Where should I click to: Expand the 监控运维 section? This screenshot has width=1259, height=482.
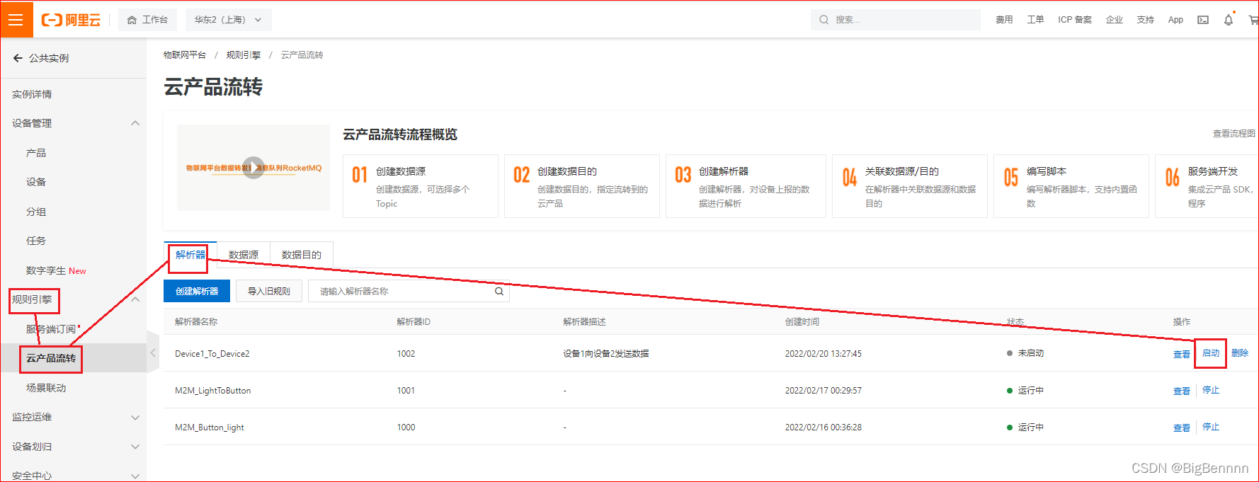[135, 418]
